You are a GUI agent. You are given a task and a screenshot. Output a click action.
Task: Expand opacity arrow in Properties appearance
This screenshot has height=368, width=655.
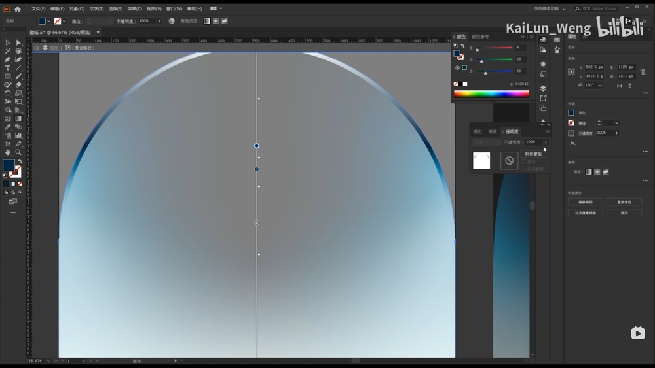616,133
